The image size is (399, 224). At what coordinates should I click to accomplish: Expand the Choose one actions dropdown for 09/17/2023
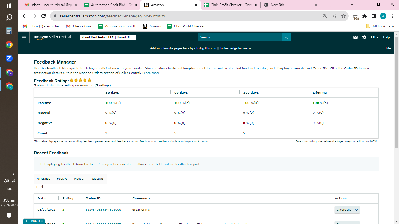pos(347,210)
